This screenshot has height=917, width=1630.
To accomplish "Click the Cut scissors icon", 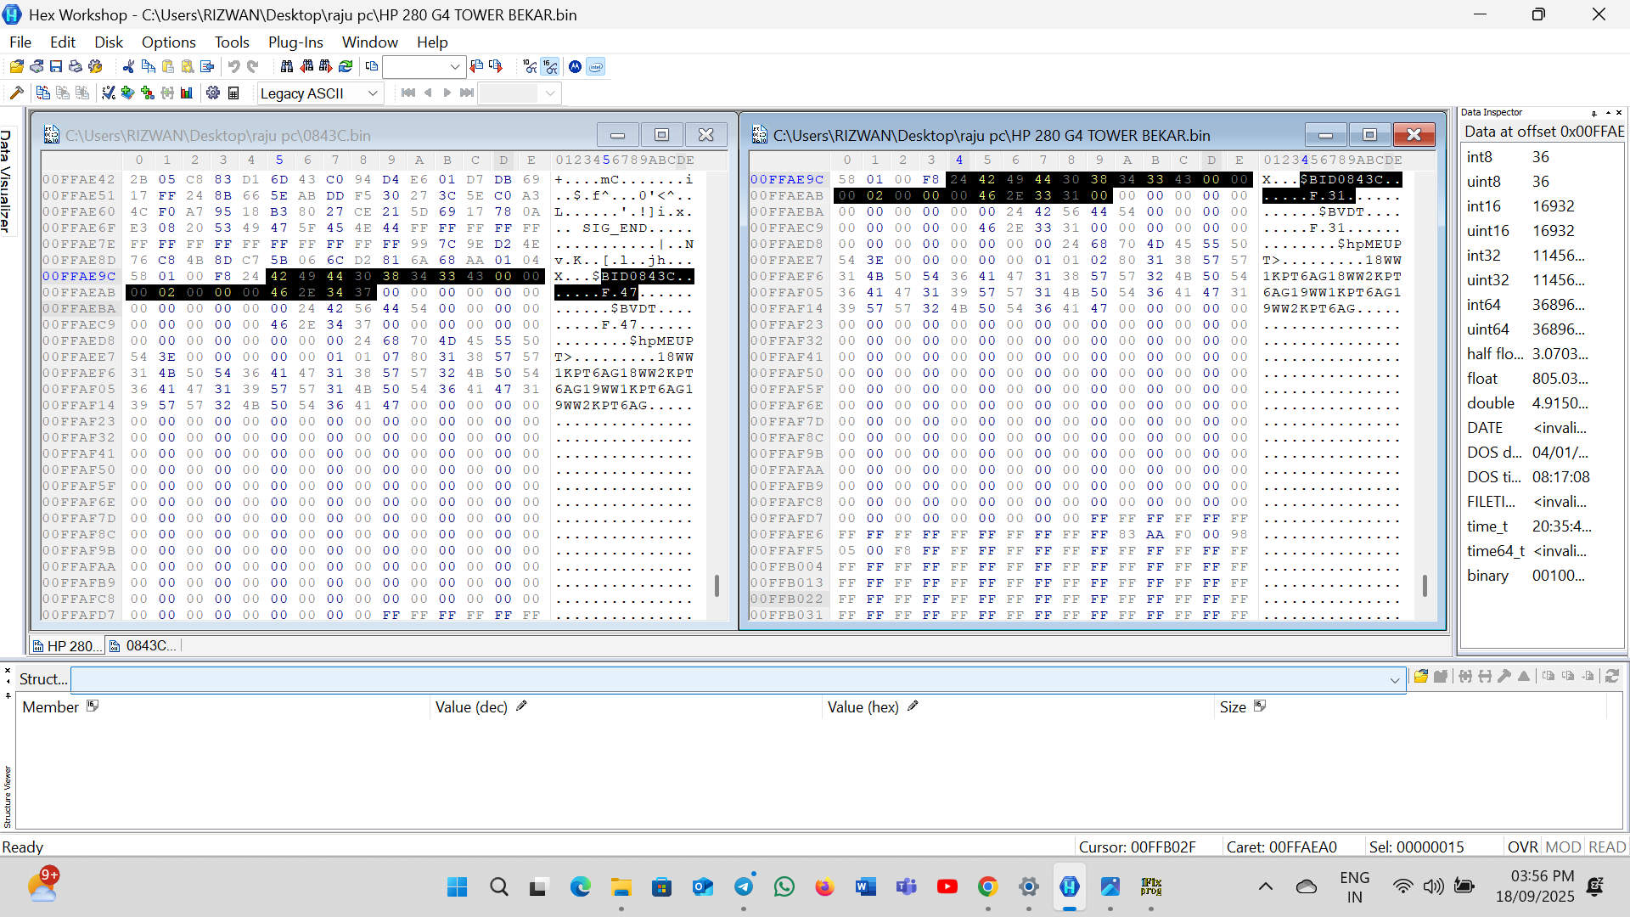I will tap(128, 66).
